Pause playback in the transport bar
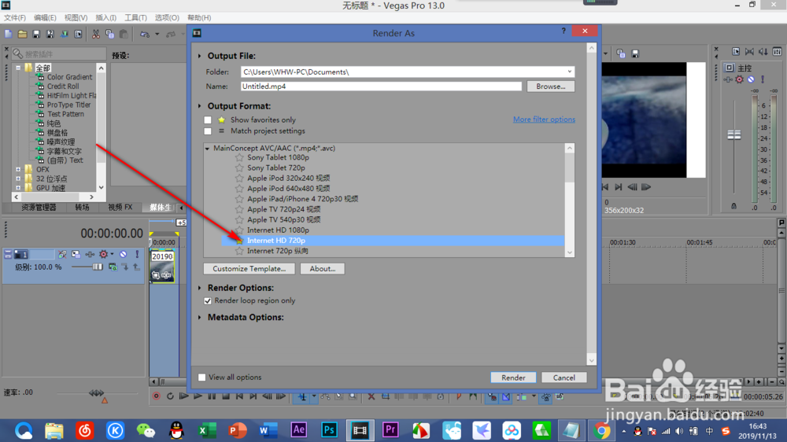The image size is (787, 442). click(212, 396)
